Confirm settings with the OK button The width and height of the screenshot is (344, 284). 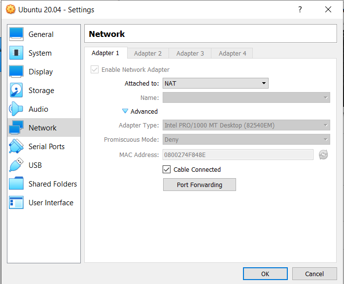click(x=265, y=274)
